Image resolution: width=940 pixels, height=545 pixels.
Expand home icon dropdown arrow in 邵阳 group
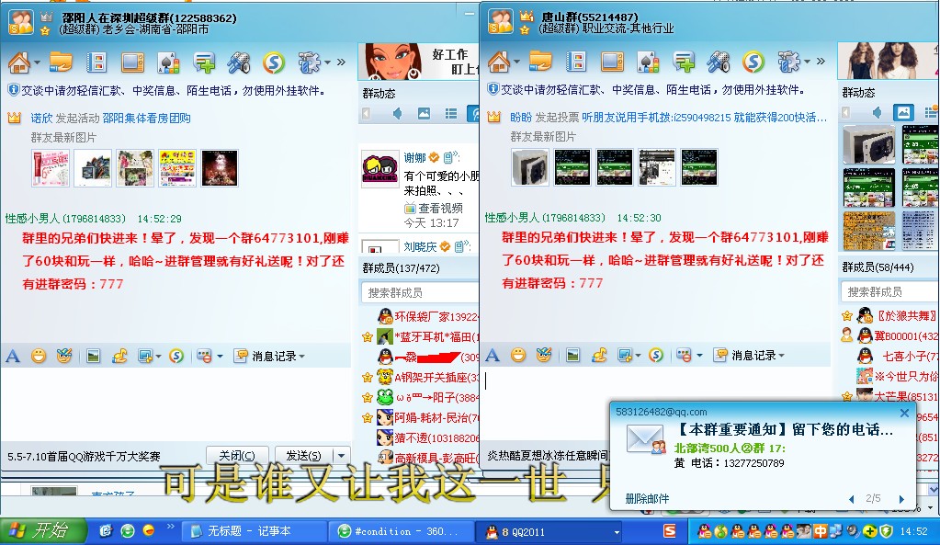tap(37, 62)
